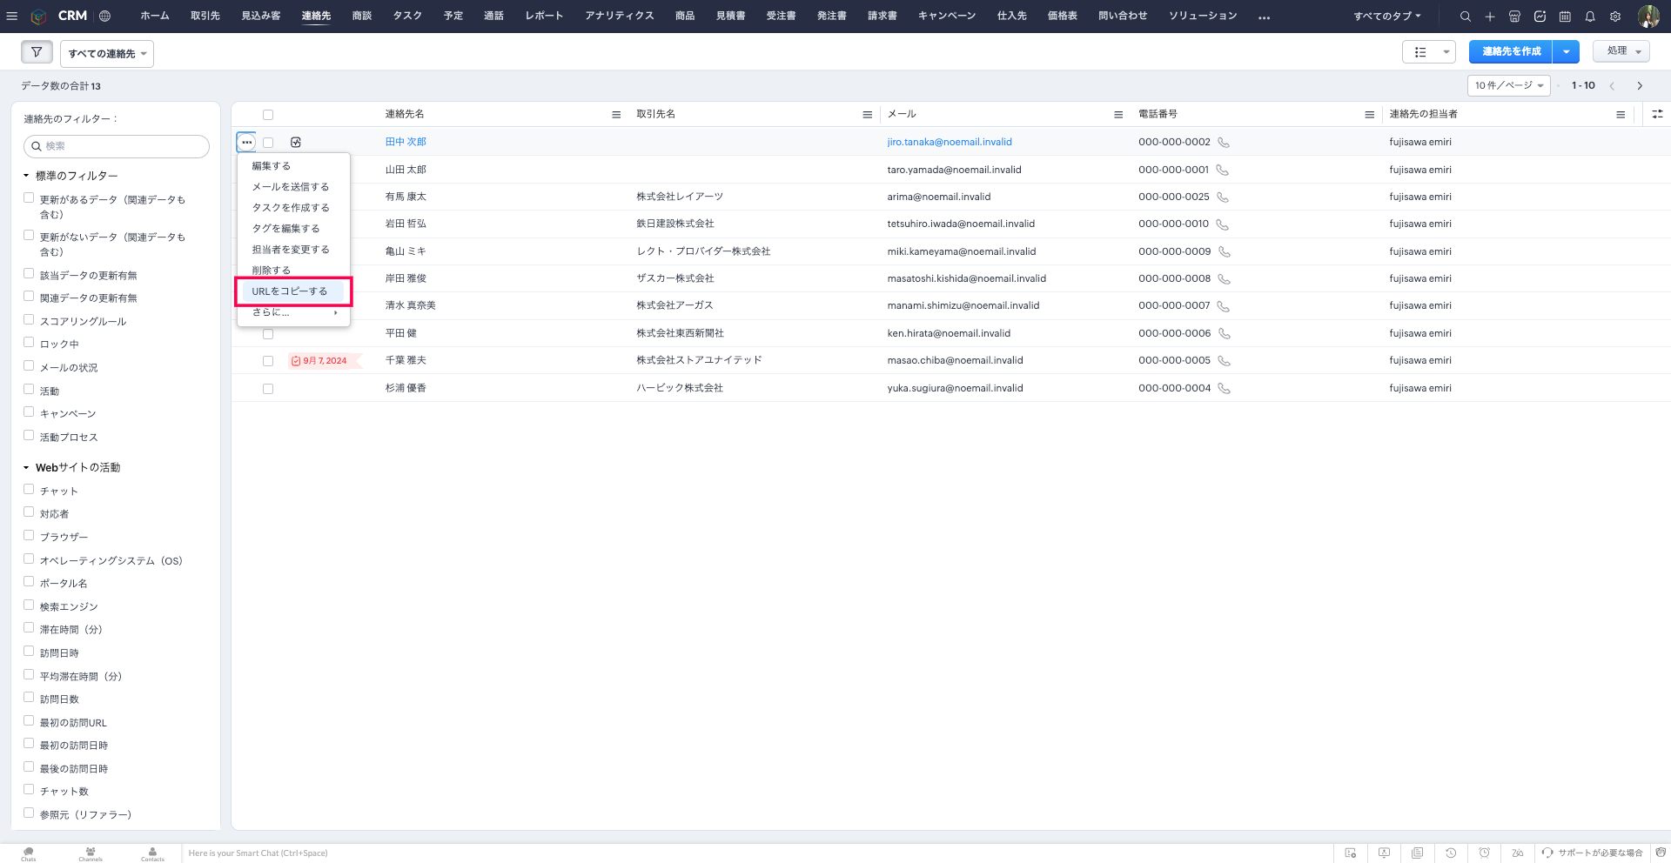Click the filter search input field
Screen dimensions: 1671x863
(x=117, y=146)
